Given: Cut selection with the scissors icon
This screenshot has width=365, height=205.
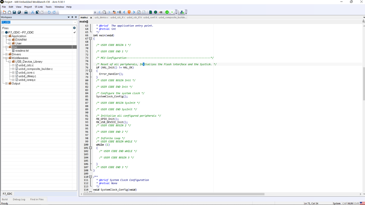Looking at the screenshot, I should coord(33,12).
